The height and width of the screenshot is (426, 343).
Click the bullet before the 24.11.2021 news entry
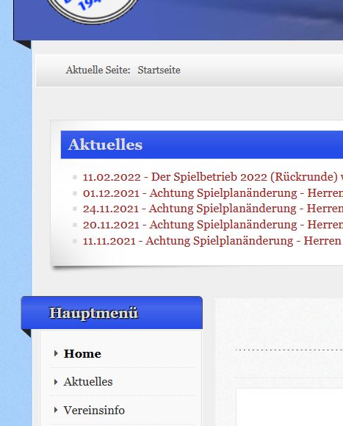tap(75, 209)
